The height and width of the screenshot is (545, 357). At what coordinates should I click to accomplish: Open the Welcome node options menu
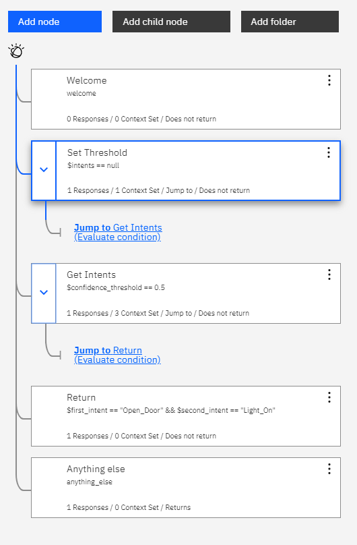pos(329,80)
